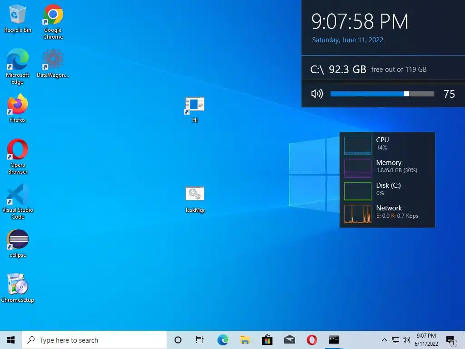Click the Disk (C:) 0% label
Image resolution: width=465 pixels, height=349 pixels.
(388, 189)
